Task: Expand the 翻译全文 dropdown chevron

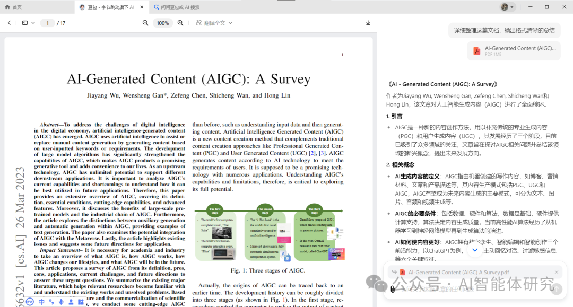Action: coord(230,23)
